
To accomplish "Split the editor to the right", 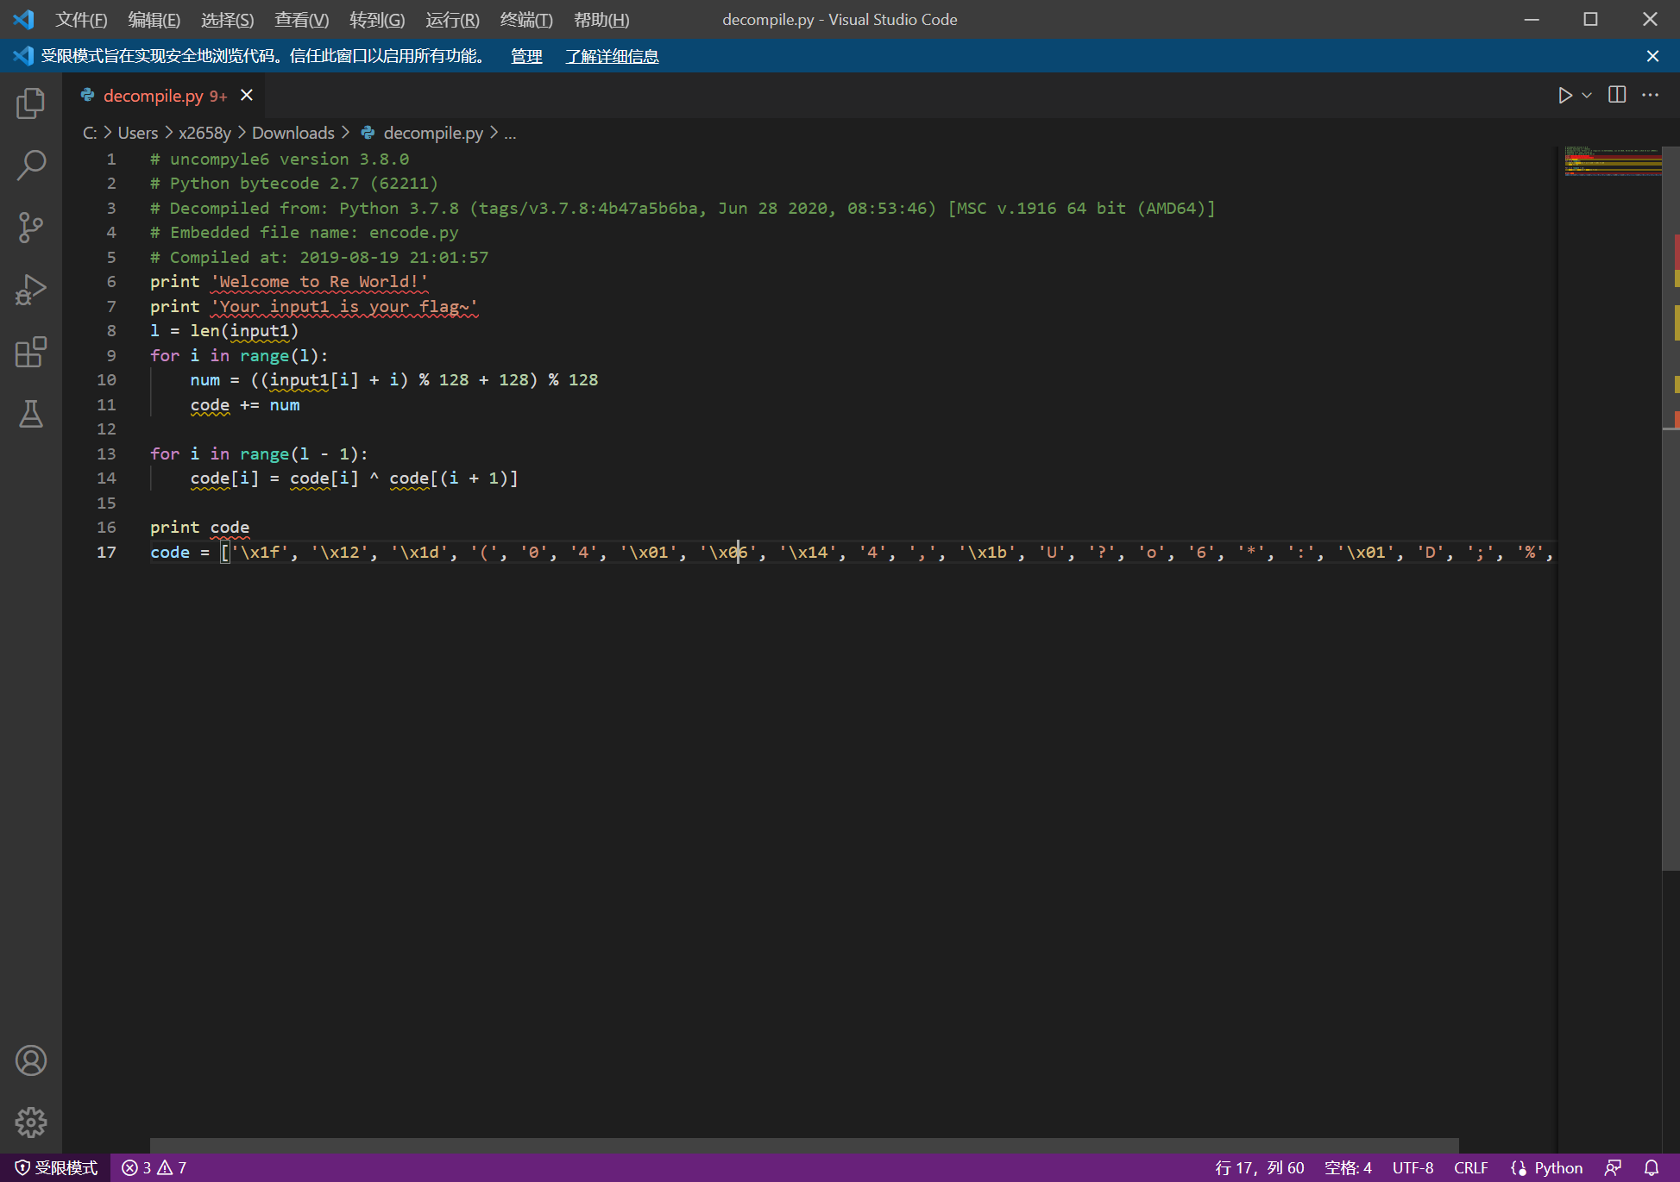I will 1617,96.
